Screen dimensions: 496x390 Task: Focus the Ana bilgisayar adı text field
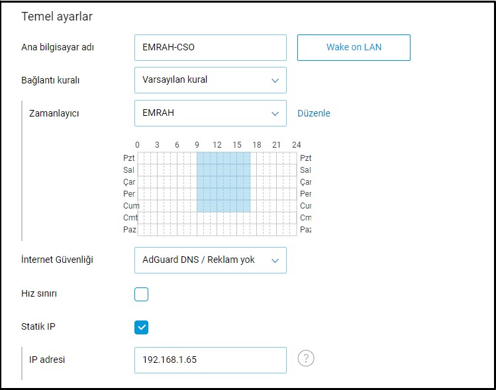tap(210, 48)
